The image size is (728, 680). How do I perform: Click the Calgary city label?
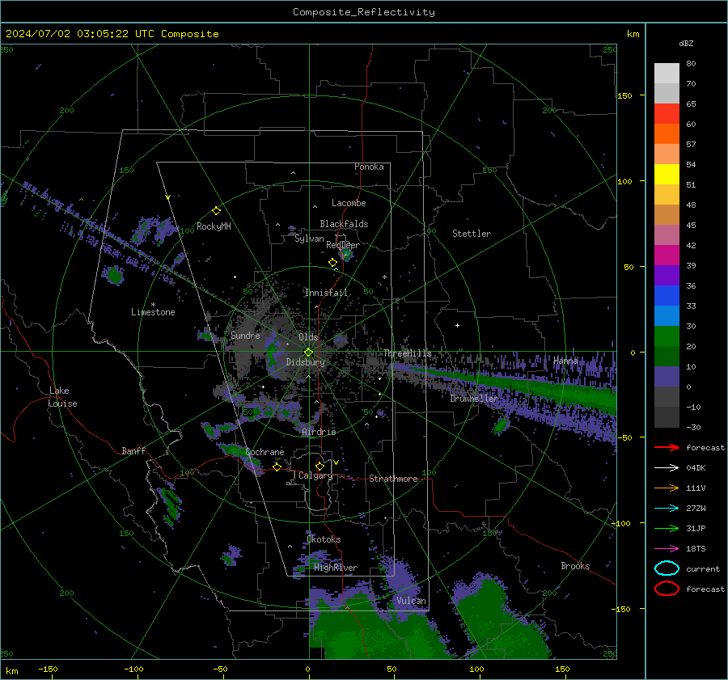click(x=315, y=475)
